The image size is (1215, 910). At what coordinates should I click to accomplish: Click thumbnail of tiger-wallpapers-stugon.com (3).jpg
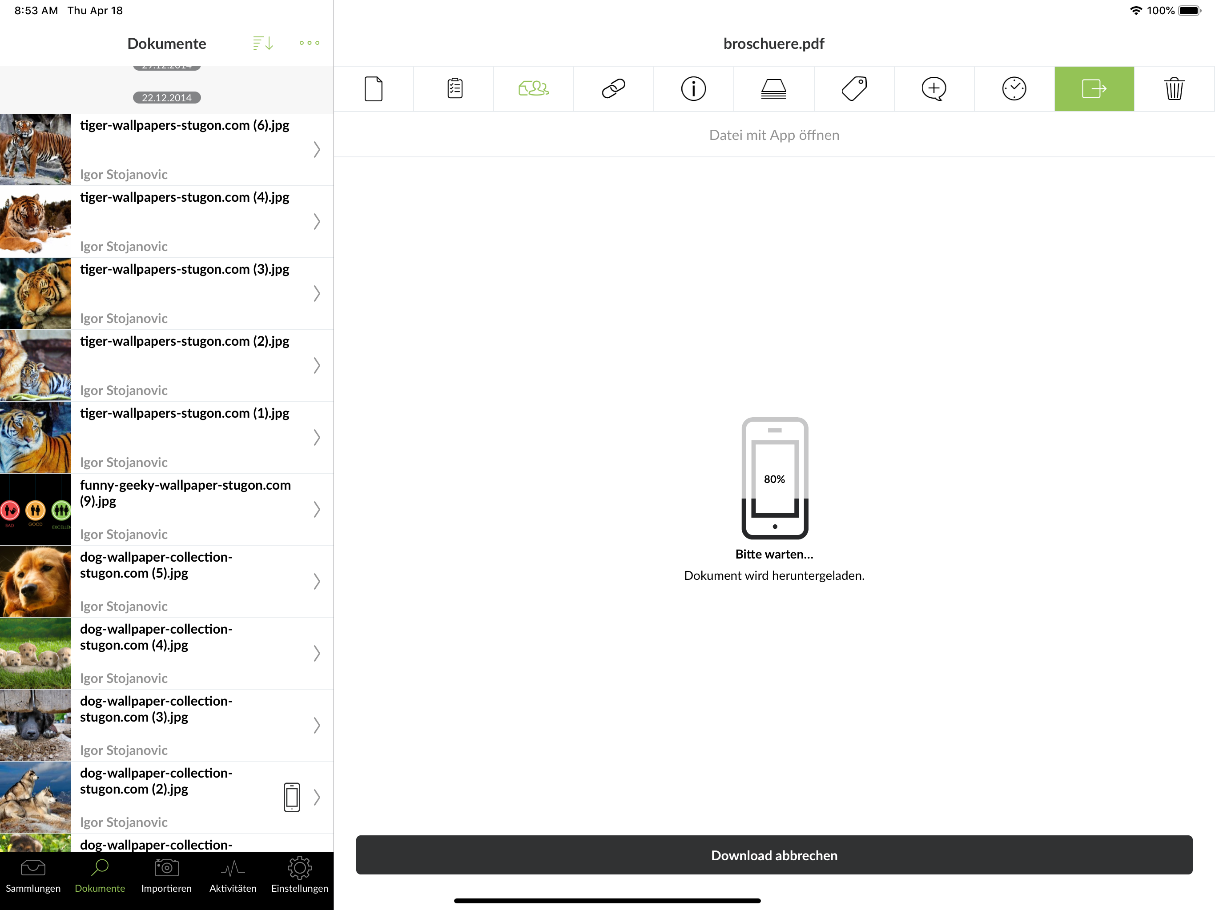click(x=36, y=293)
